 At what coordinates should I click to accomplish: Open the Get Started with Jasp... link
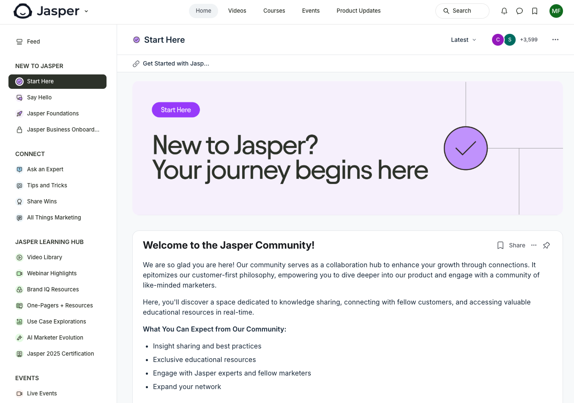click(171, 64)
